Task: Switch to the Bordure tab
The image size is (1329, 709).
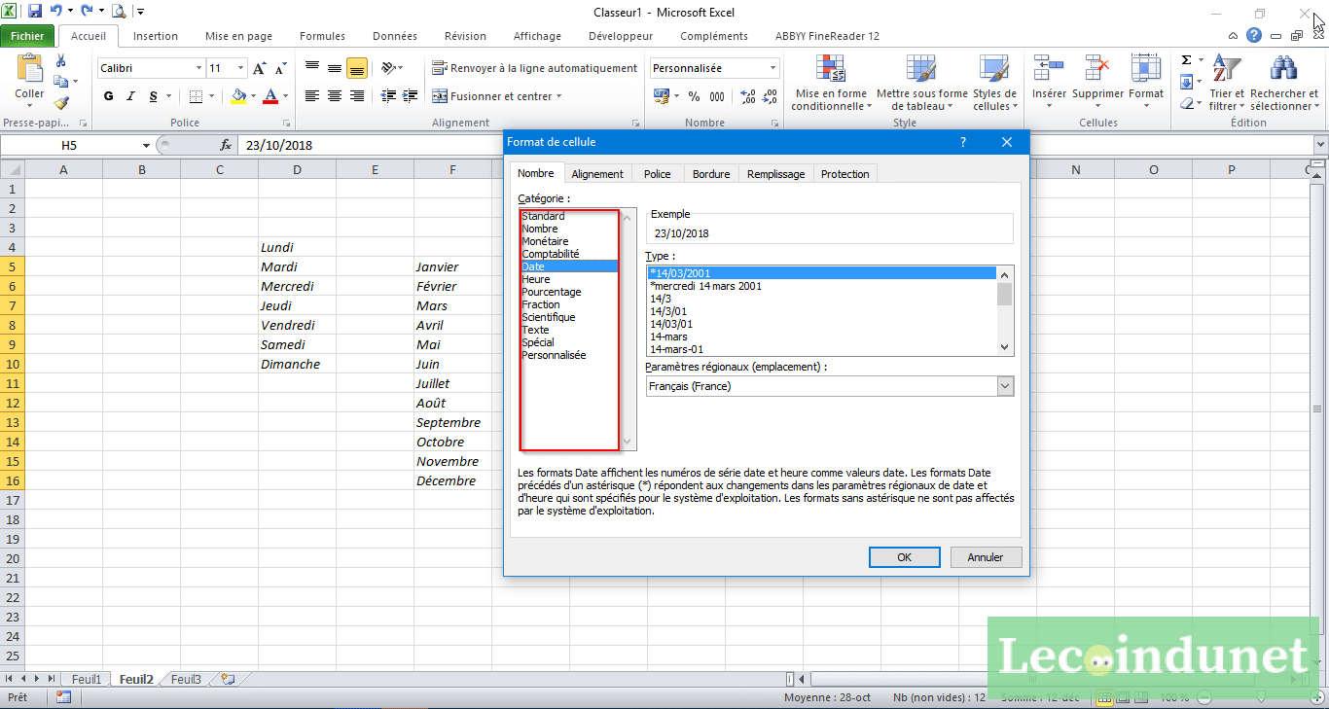Action: (x=710, y=174)
